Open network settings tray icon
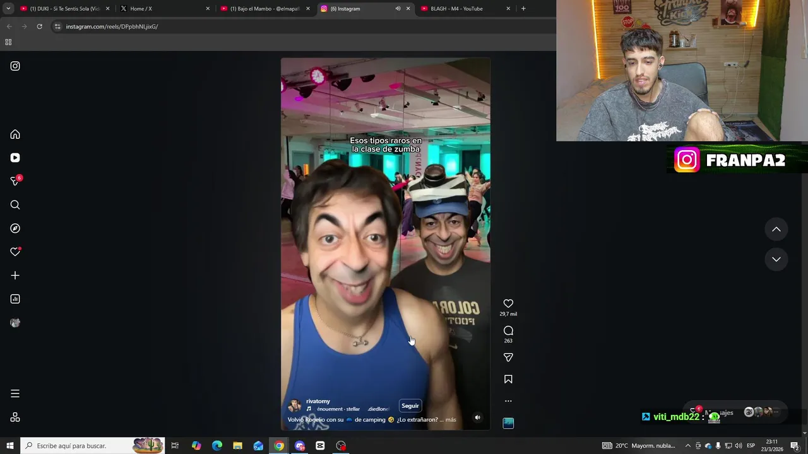Screen dimensions: 808x454 (x=728, y=446)
